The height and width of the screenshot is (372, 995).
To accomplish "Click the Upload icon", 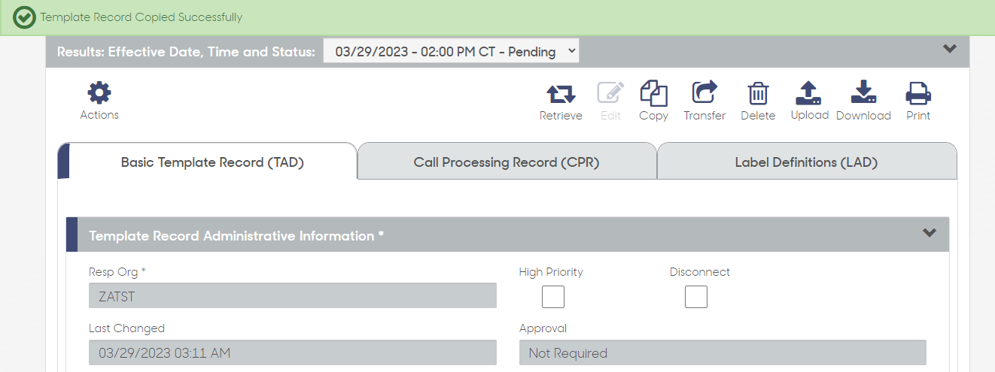I will click(809, 92).
